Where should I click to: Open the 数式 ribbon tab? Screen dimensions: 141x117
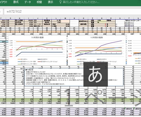point(16,2)
